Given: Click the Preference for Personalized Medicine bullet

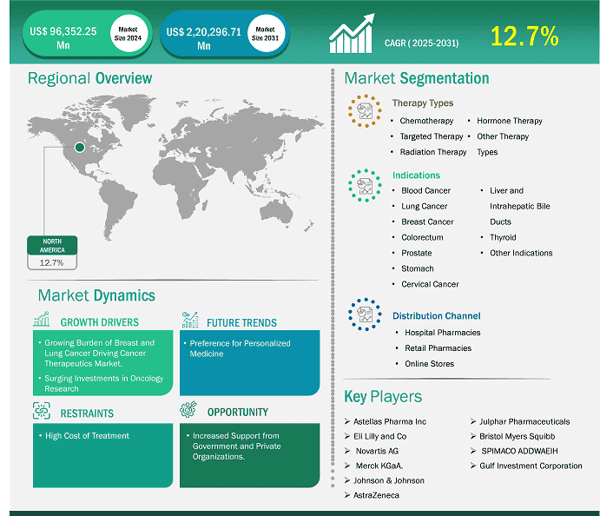Looking at the screenshot, I should [x=240, y=348].
